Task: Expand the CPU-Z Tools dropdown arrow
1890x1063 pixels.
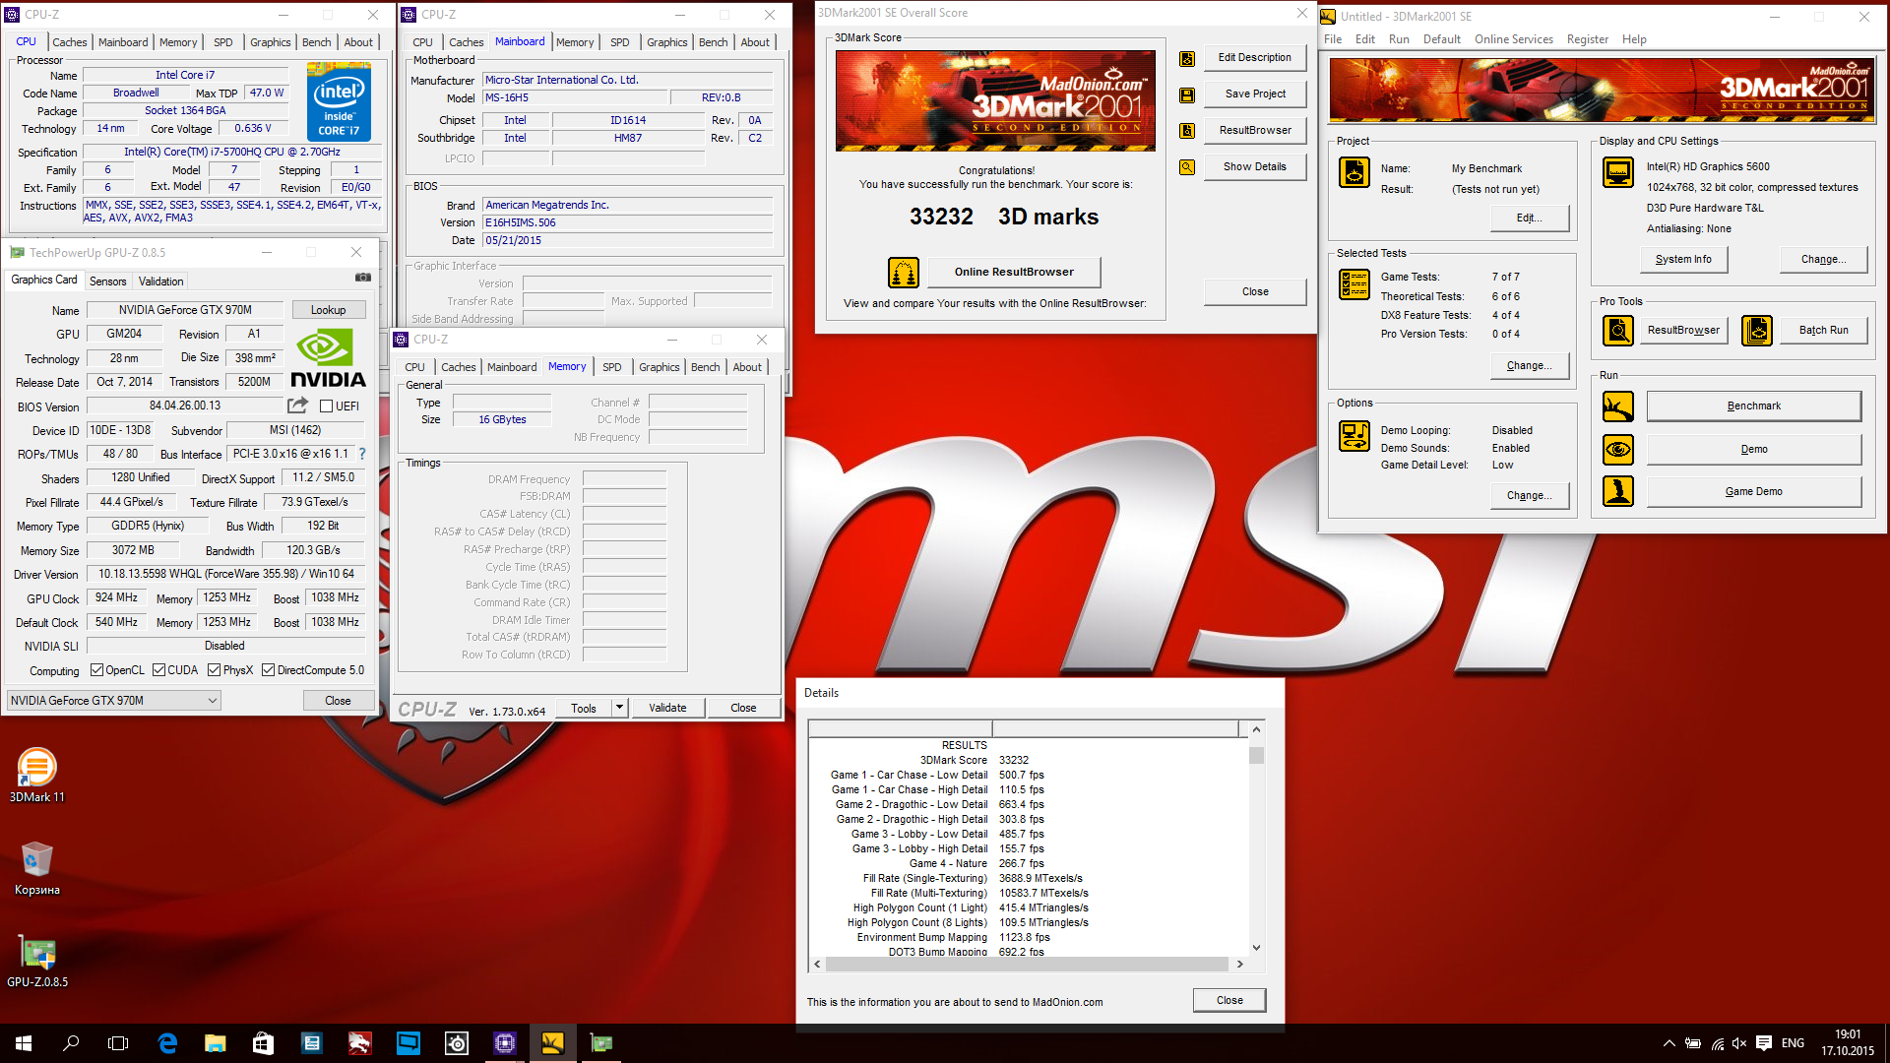Action: point(619,708)
